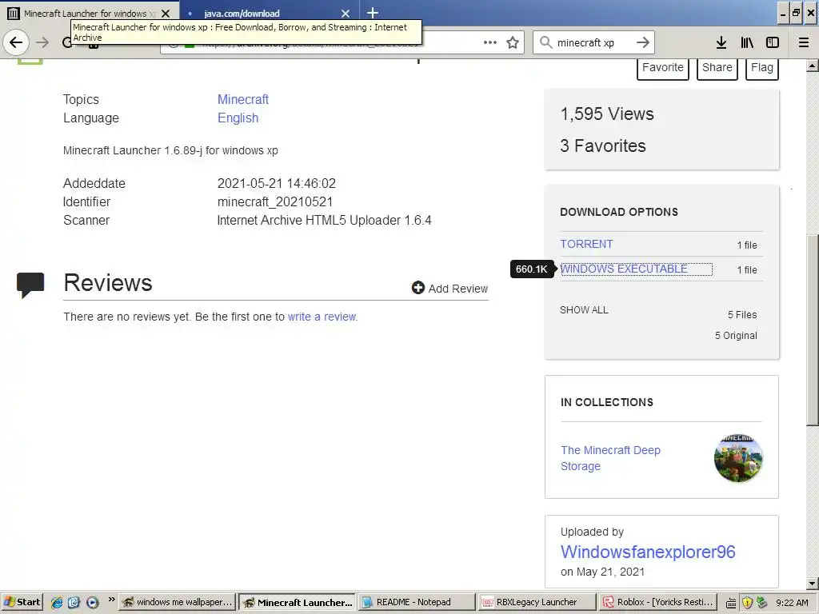Open the hamburger application menu
This screenshot has height=614, width=819.
tap(803, 42)
